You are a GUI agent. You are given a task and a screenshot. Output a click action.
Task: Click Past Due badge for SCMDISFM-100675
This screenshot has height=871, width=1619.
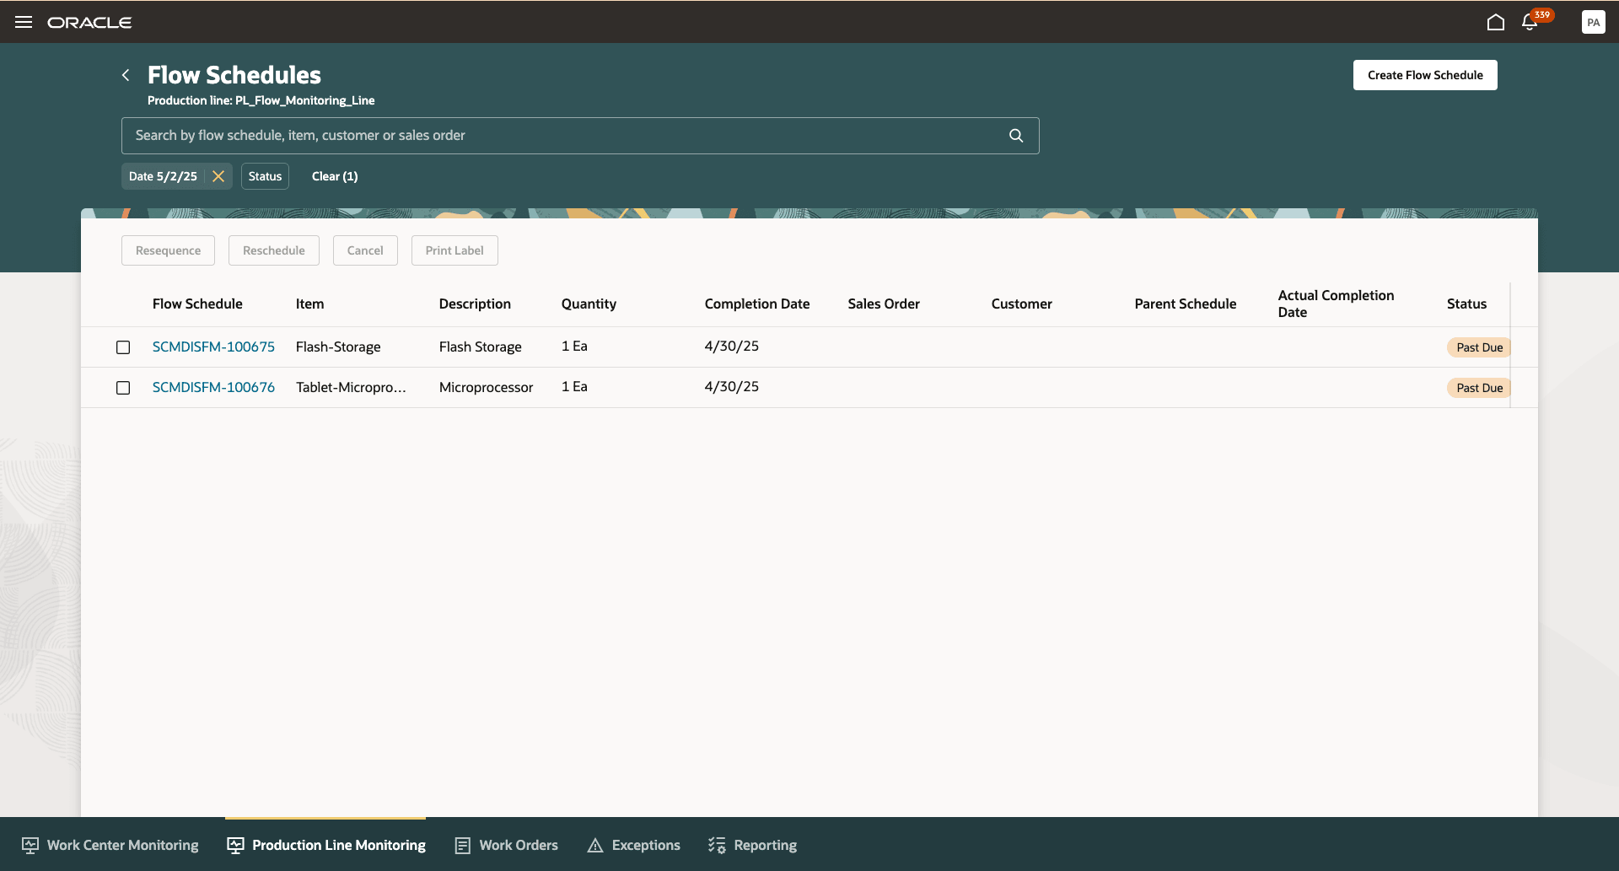tap(1479, 347)
